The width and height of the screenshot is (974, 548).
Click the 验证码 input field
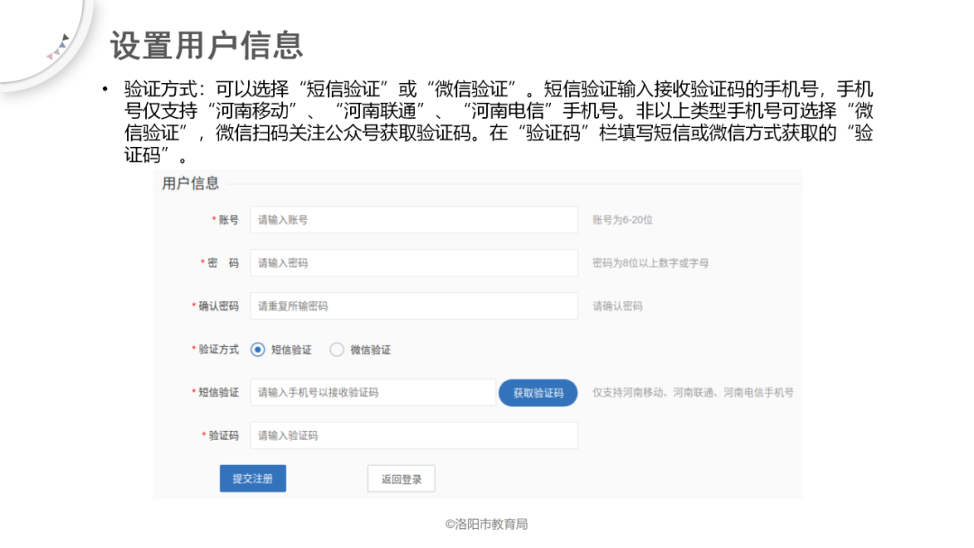(x=414, y=435)
